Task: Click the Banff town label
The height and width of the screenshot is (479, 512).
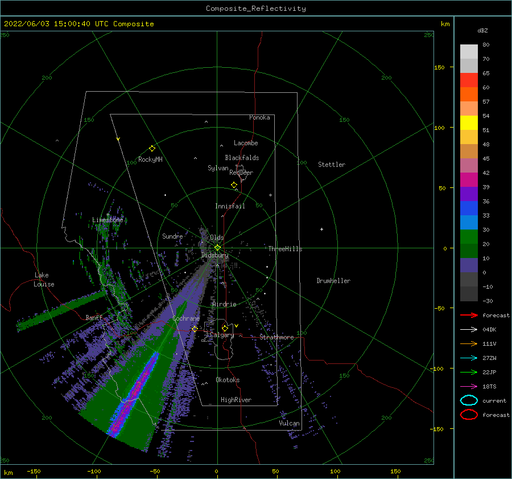Action: [x=94, y=317]
